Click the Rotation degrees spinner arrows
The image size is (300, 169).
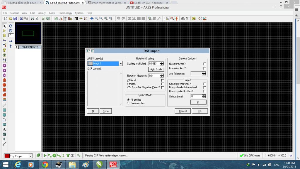tap(162, 76)
